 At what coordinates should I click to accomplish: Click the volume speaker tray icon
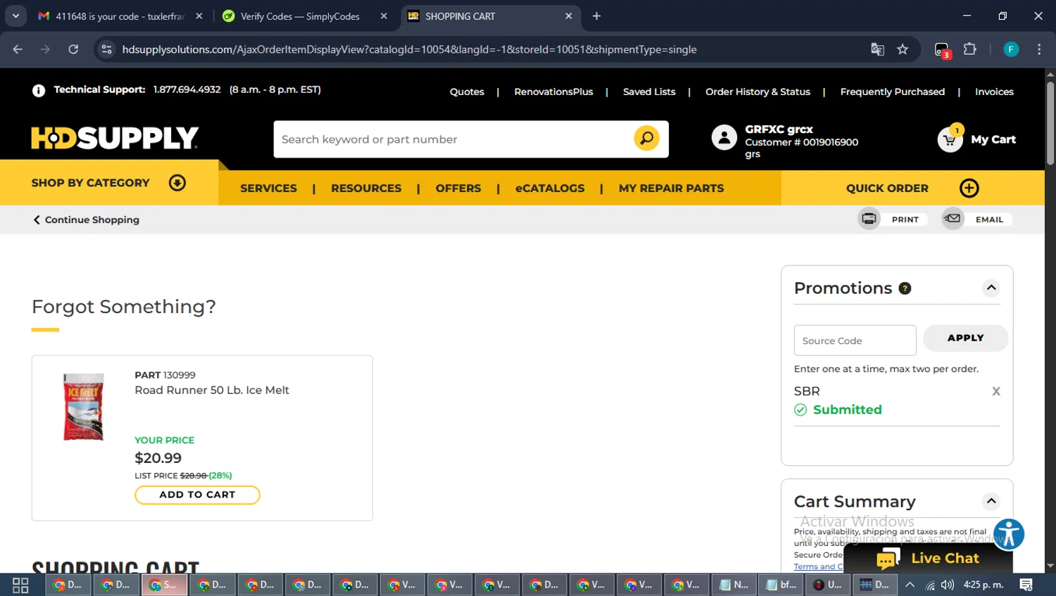[x=948, y=585]
